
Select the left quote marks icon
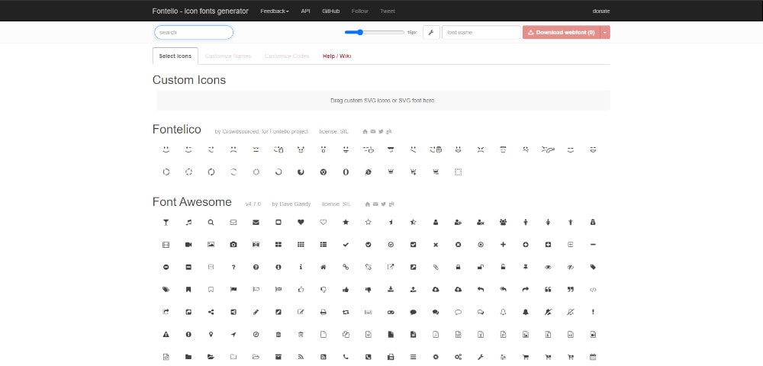548,289
